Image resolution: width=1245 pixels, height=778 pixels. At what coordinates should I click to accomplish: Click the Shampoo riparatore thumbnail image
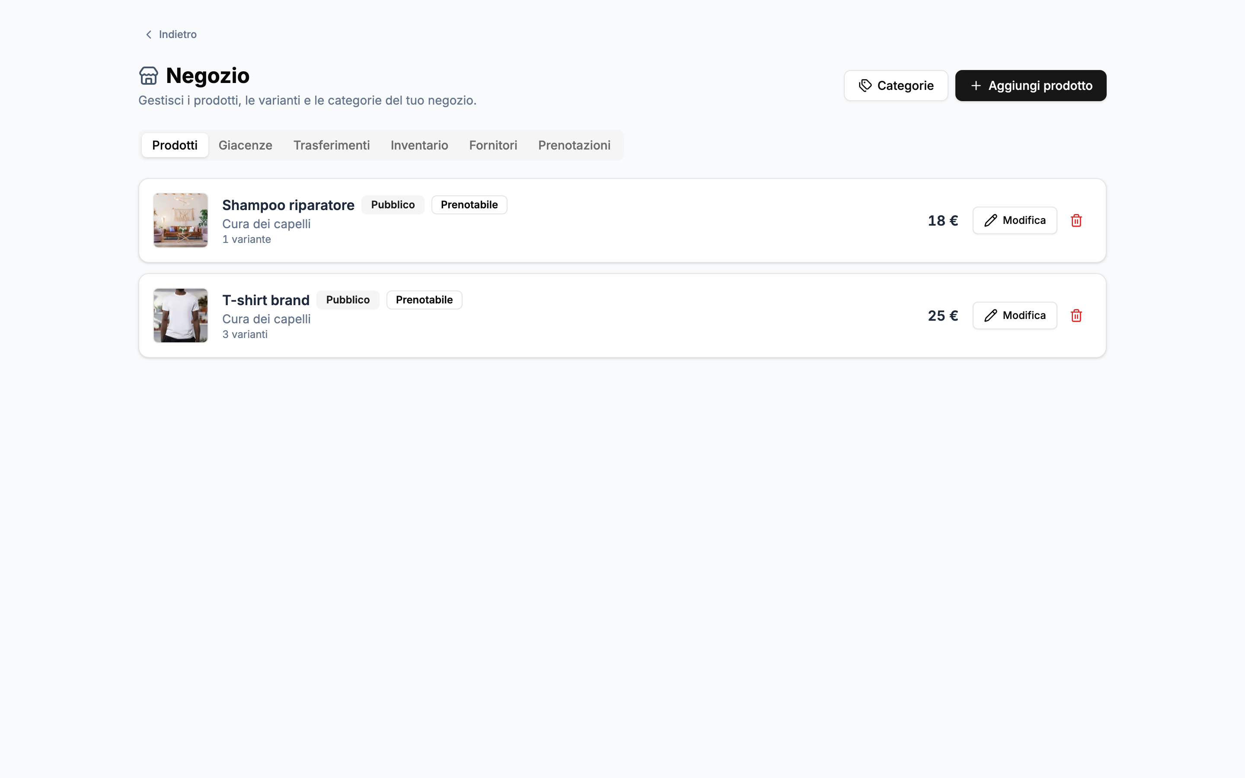(181, 220)
